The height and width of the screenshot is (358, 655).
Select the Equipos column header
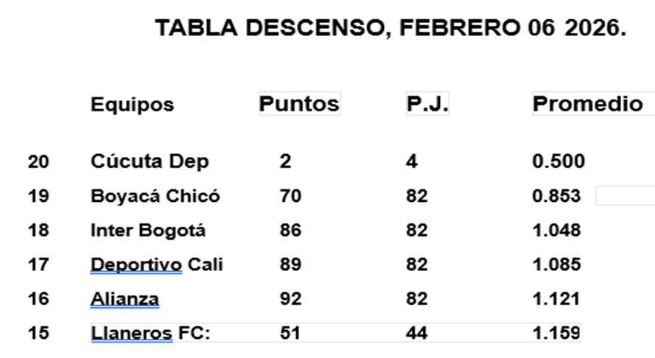pyautogui.click(x=132, y=105)
